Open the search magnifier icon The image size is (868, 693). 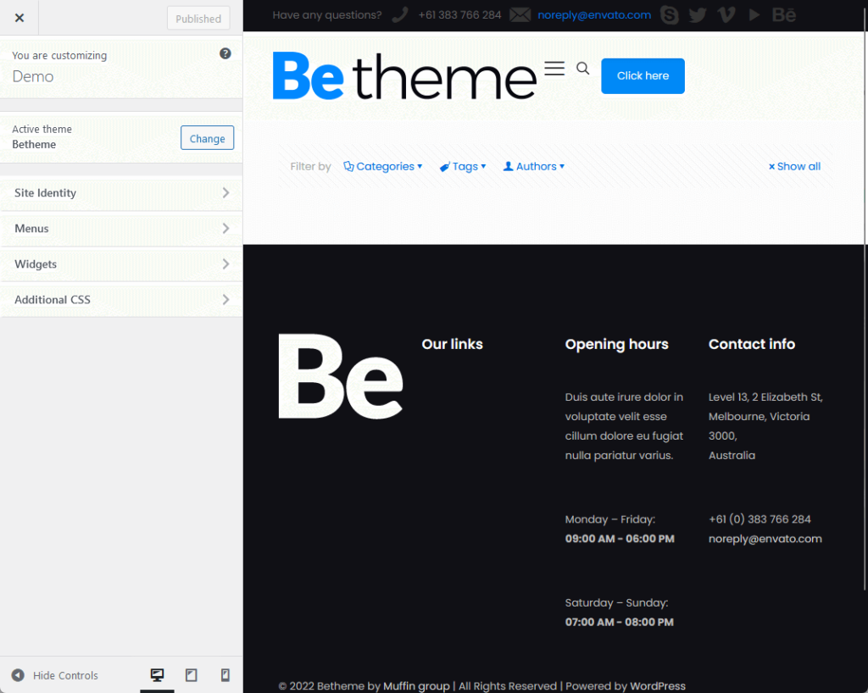pyautogui.click(x=583, y=68)
